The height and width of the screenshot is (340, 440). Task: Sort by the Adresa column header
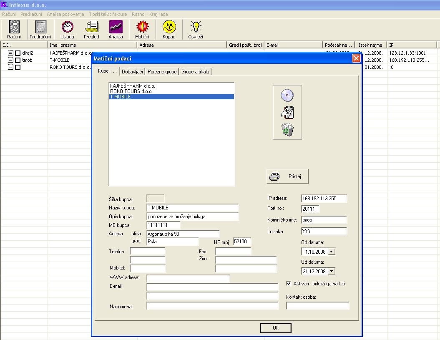coord(182,45)
